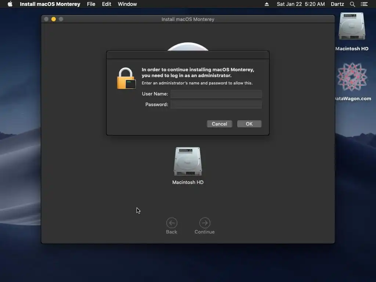This screenshot has height=282, width=376.
Task: Select Macintosh HD desktop drive icon
Action: [352, 26]
